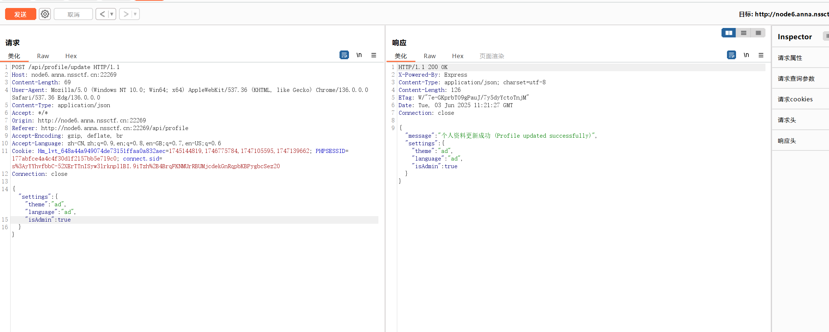Open response panel hamburger menu

point(761,55)
